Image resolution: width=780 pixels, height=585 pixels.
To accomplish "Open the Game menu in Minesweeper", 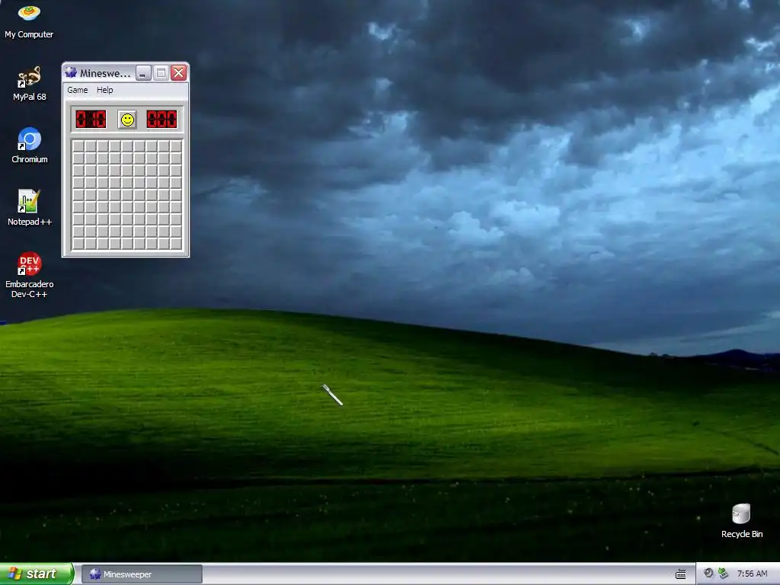I will 78,90.
